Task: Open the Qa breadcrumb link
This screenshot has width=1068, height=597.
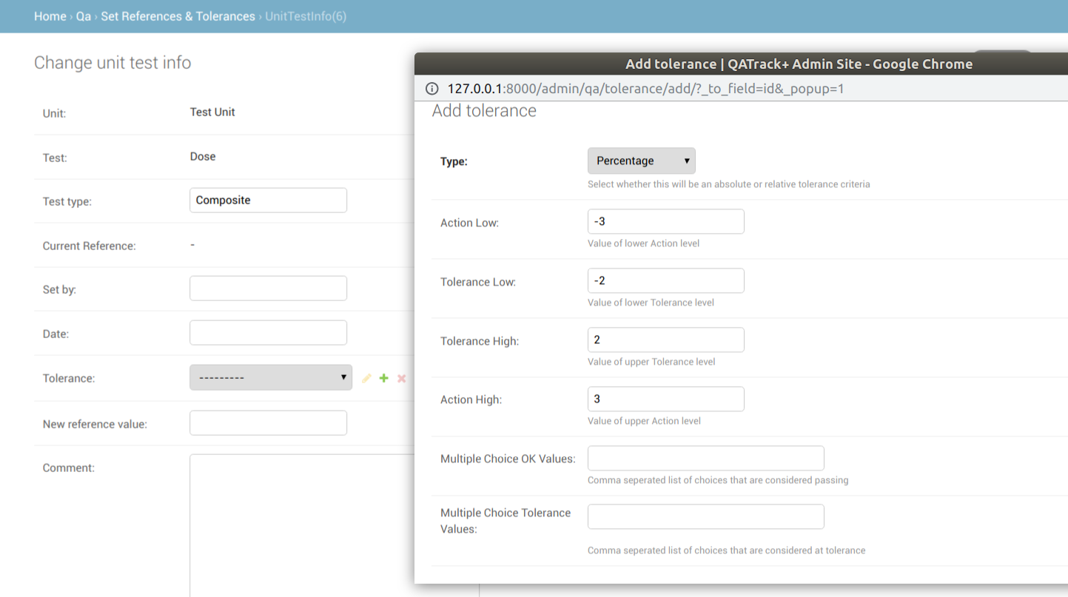Action: (x=84, y=16)
